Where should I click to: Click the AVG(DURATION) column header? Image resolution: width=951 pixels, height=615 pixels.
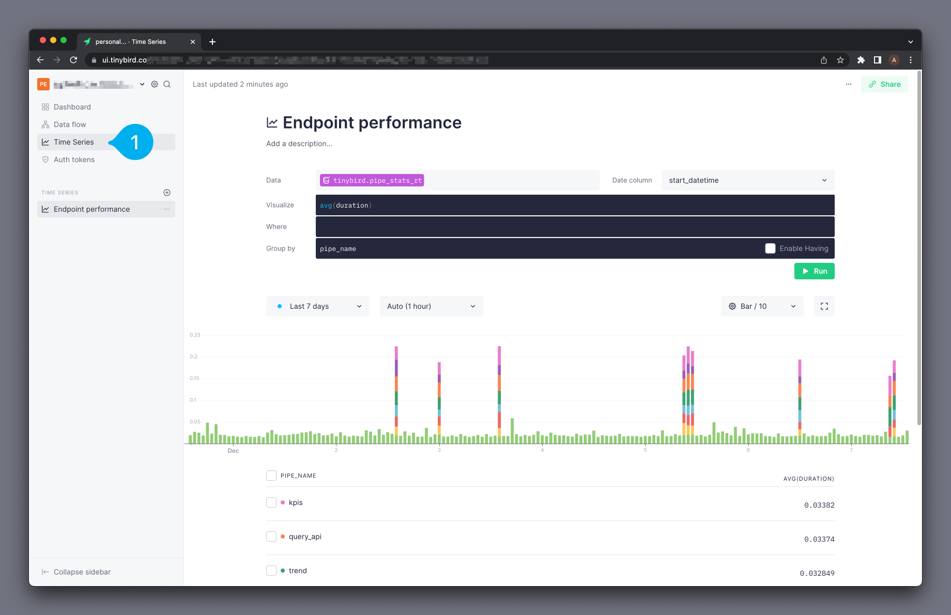click(x=809, y=479)
